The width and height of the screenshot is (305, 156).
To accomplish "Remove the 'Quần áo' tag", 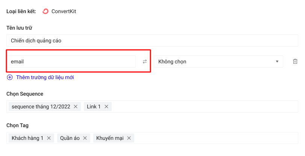I will [85, 138].
